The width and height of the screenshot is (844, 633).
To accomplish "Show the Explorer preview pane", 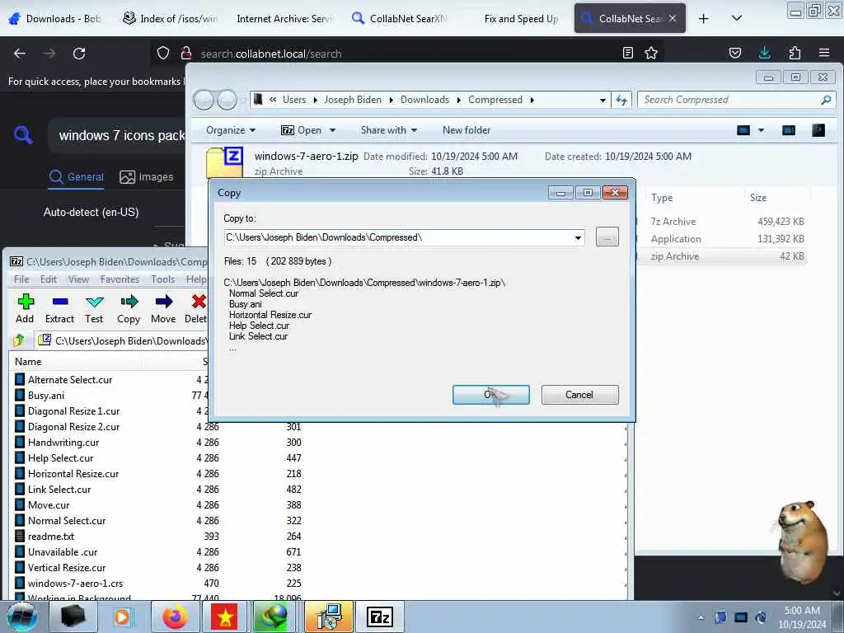I will tap(789, 130).
